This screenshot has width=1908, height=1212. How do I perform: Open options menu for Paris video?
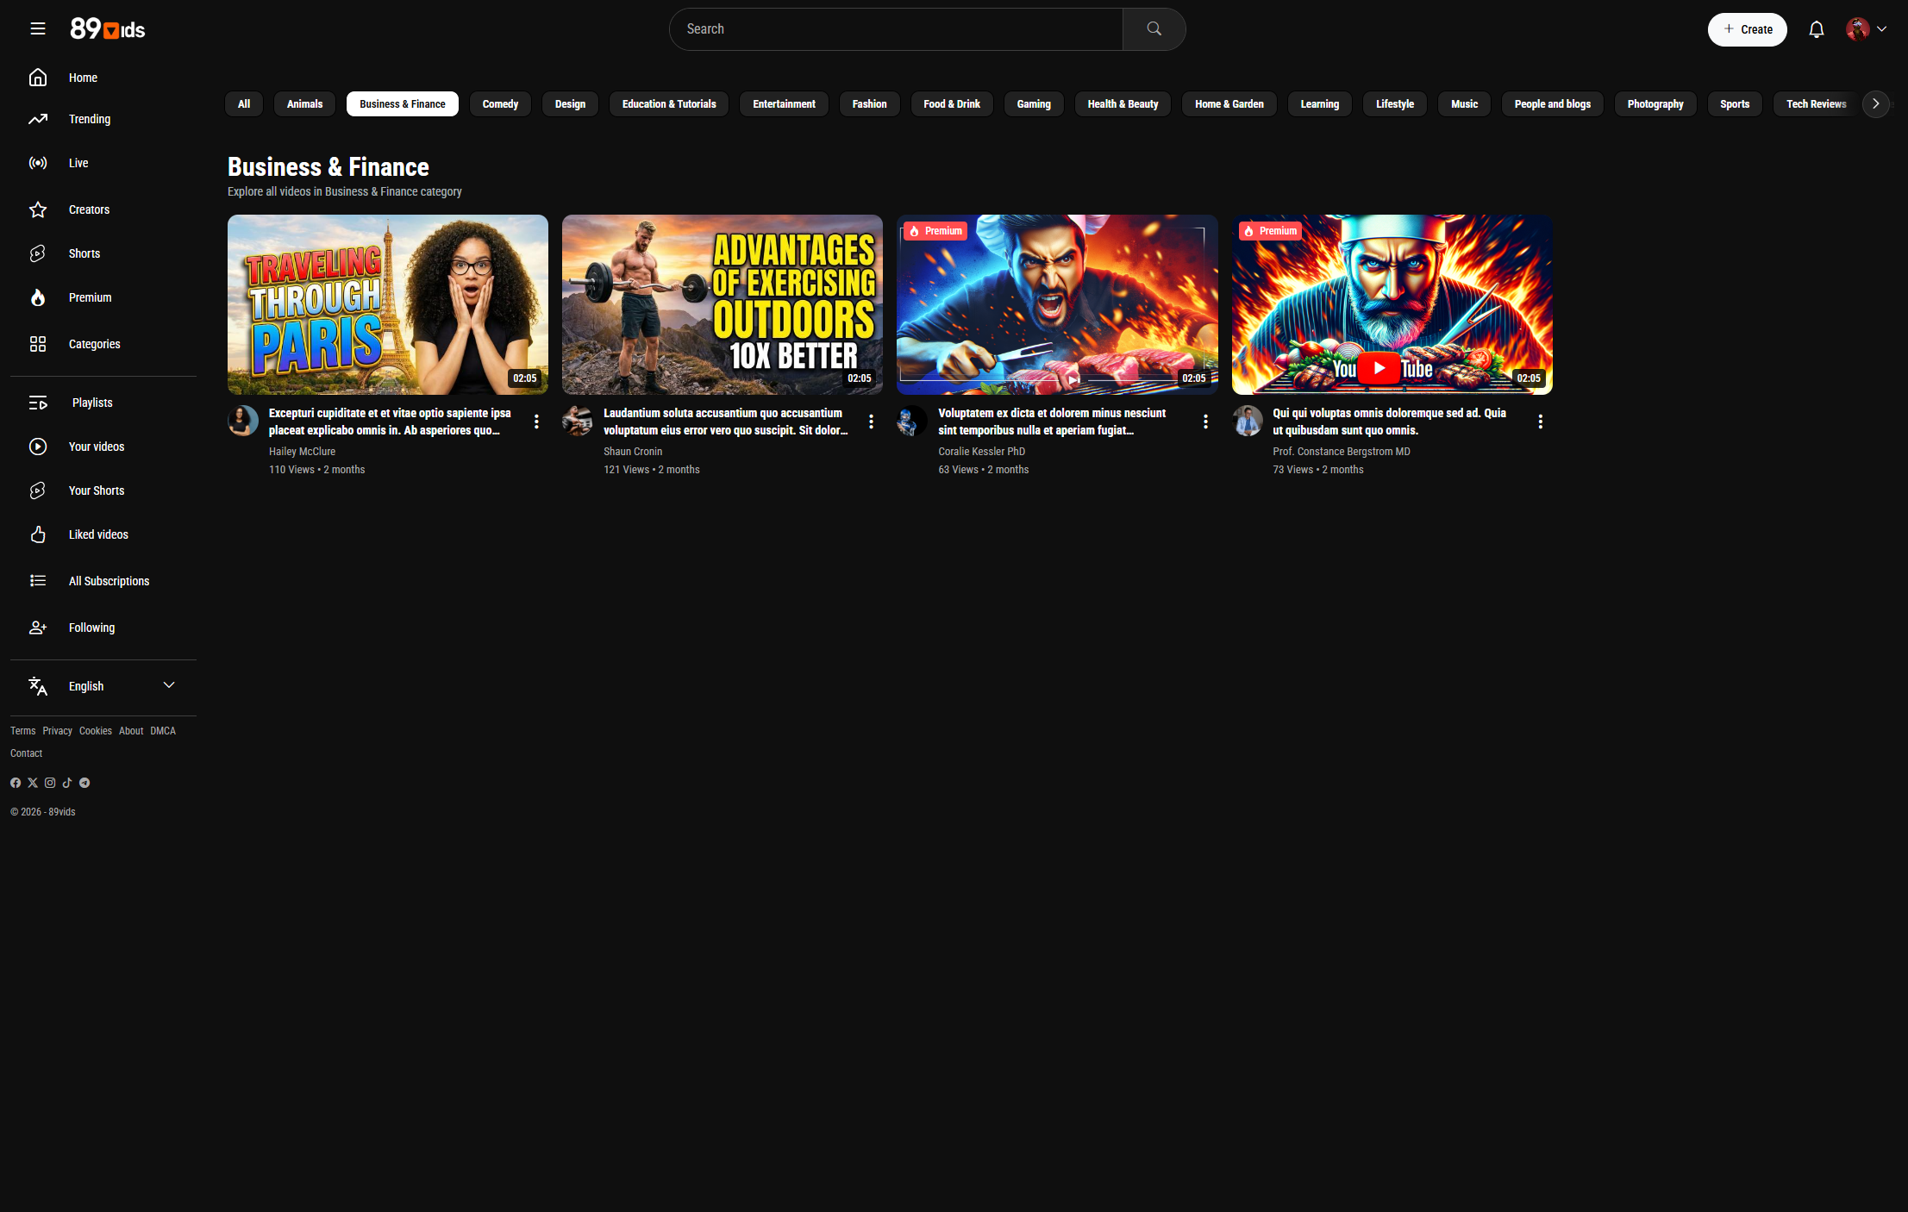click(536, 422)
